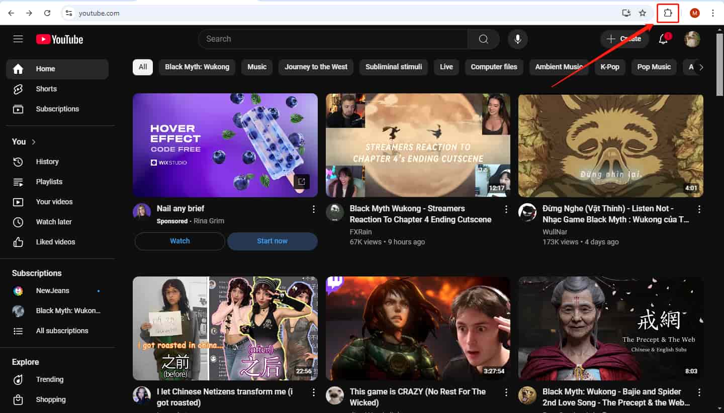Open Subscriptions in the sidebar
Image resolution: width=724 pixels, height=413 pixels.
[x=57, y=109]
